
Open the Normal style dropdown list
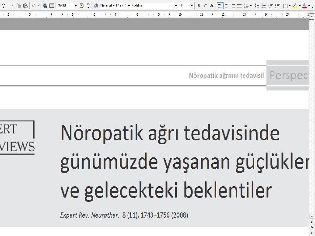tap(129, 6)
